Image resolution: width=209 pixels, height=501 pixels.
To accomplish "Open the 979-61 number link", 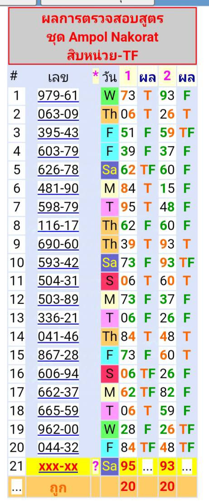I will coord(58,96).
